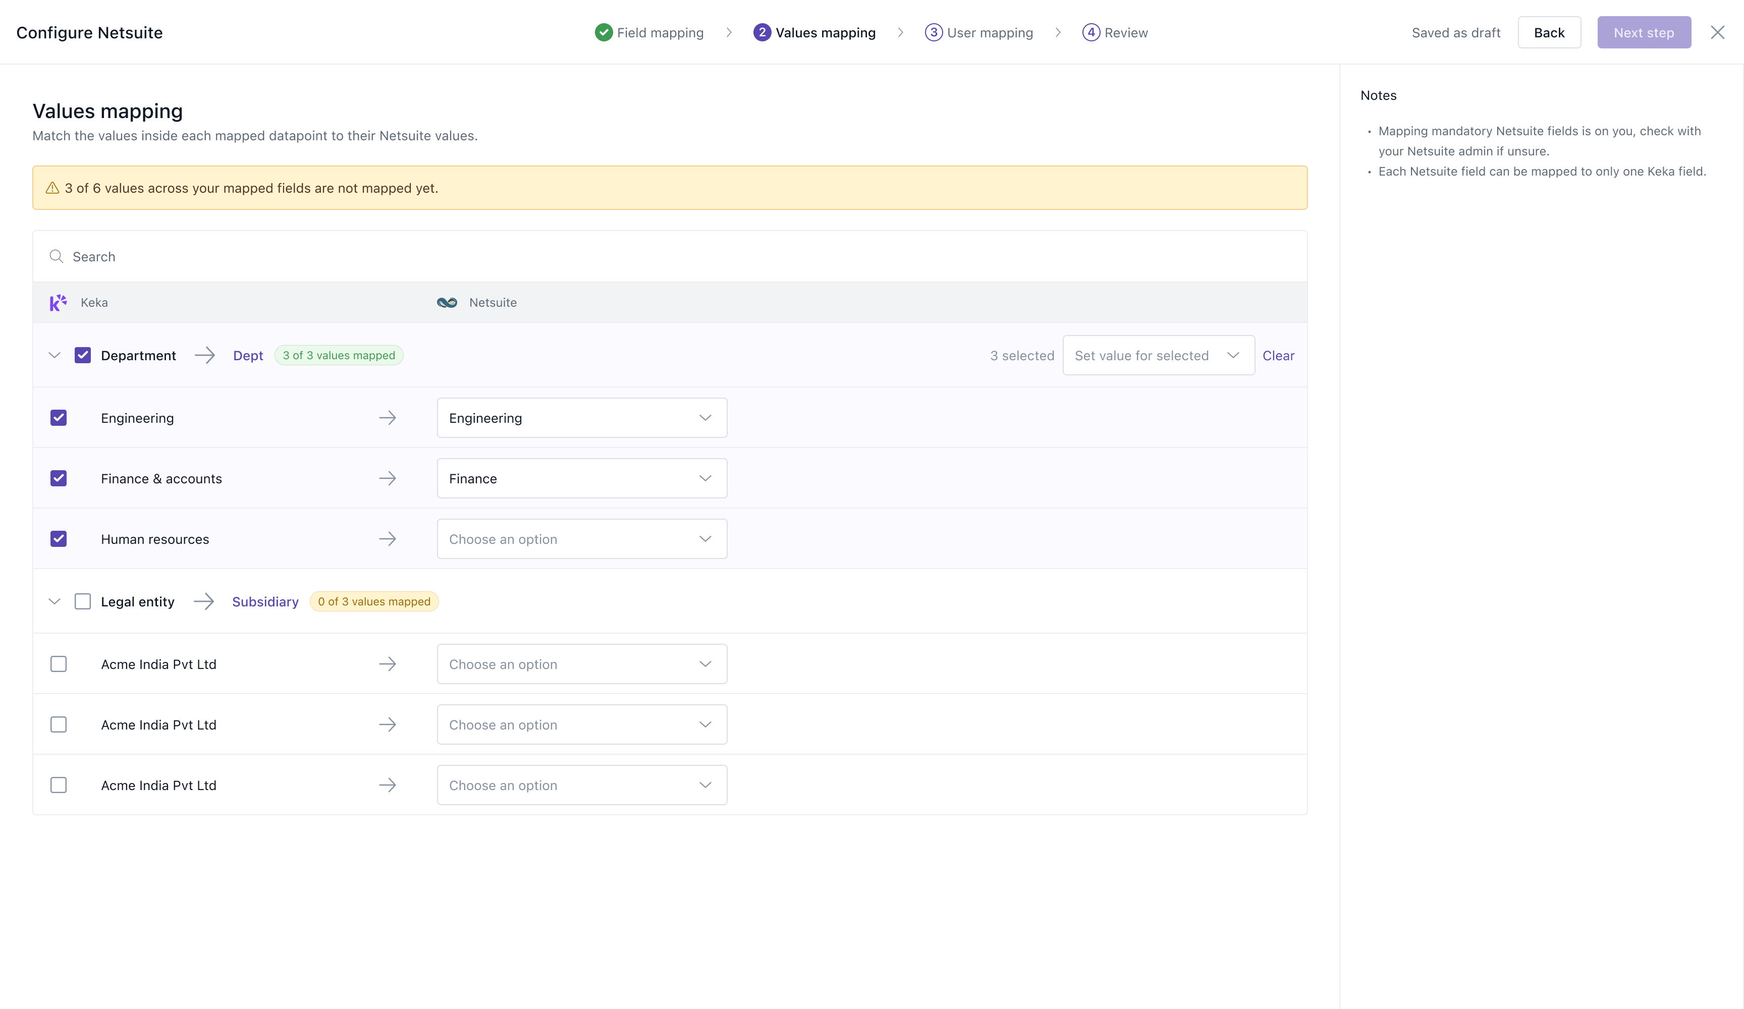Collapse the Legal entity section chevron
1744x1009 pixels.
point(54,601)
